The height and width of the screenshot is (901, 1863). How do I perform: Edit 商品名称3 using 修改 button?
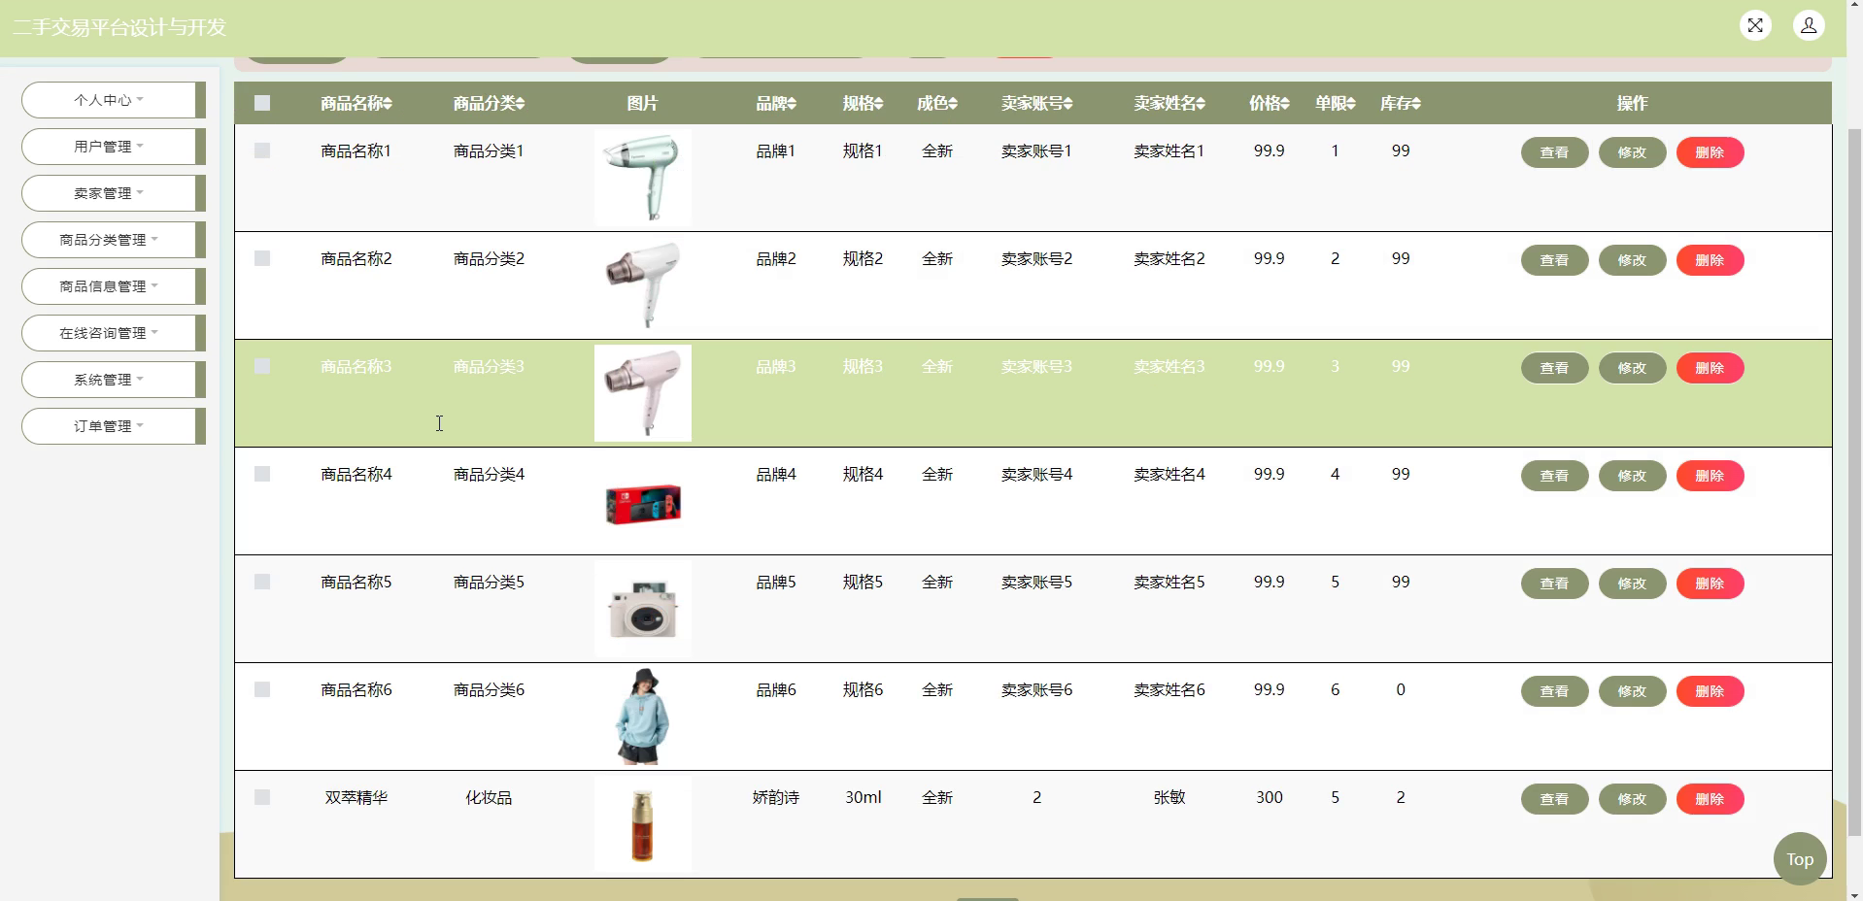[x=1632, y=368]
